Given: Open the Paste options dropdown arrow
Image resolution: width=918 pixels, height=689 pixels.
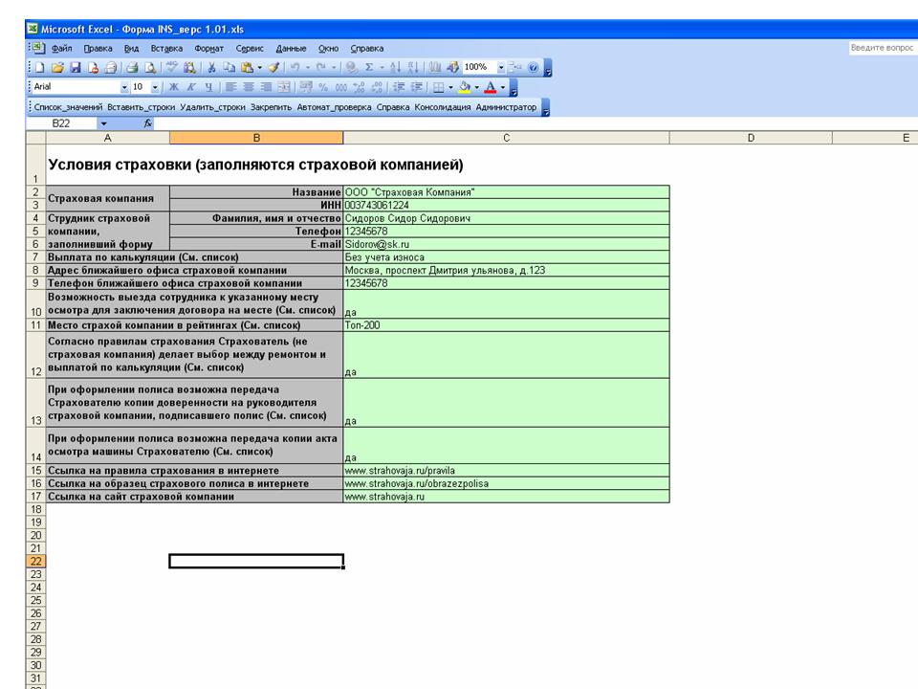Looking at the screenshot, I should (260, 67).
